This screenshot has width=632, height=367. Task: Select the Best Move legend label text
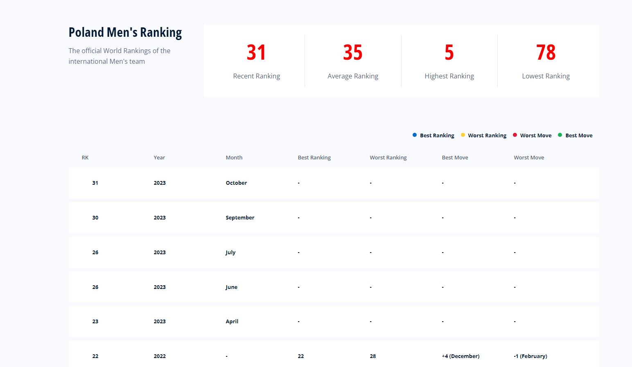(x=579, y=135)
